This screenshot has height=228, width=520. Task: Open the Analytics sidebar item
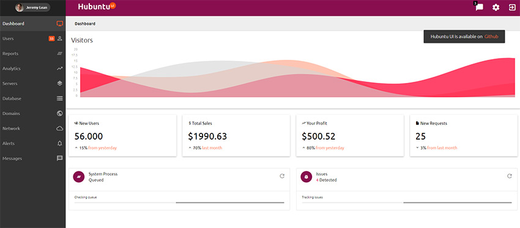(x=33, y=69)
